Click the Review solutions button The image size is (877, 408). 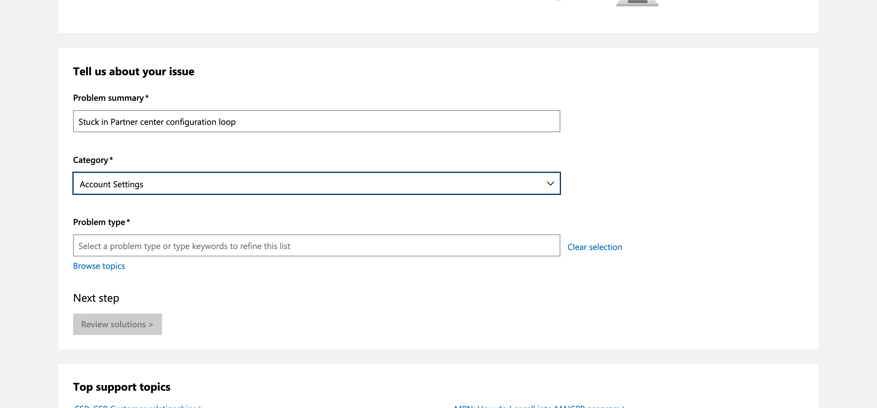tap(118, 324)
